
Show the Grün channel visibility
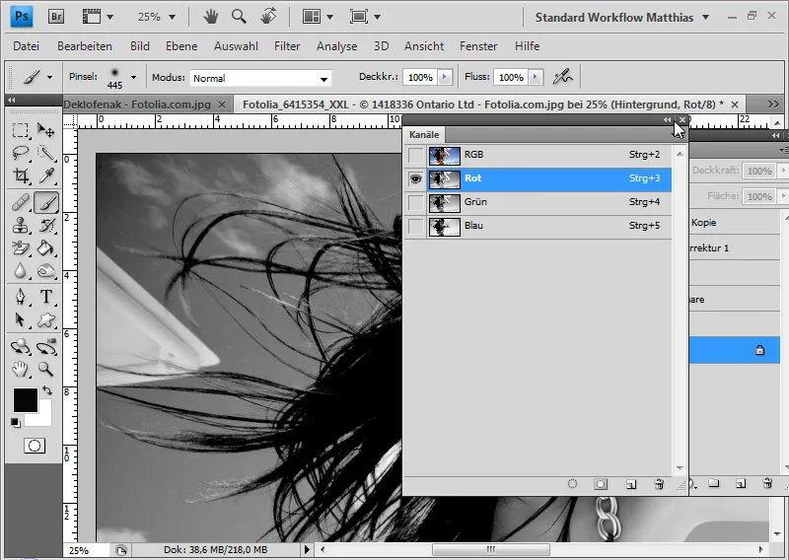point(415,203)
